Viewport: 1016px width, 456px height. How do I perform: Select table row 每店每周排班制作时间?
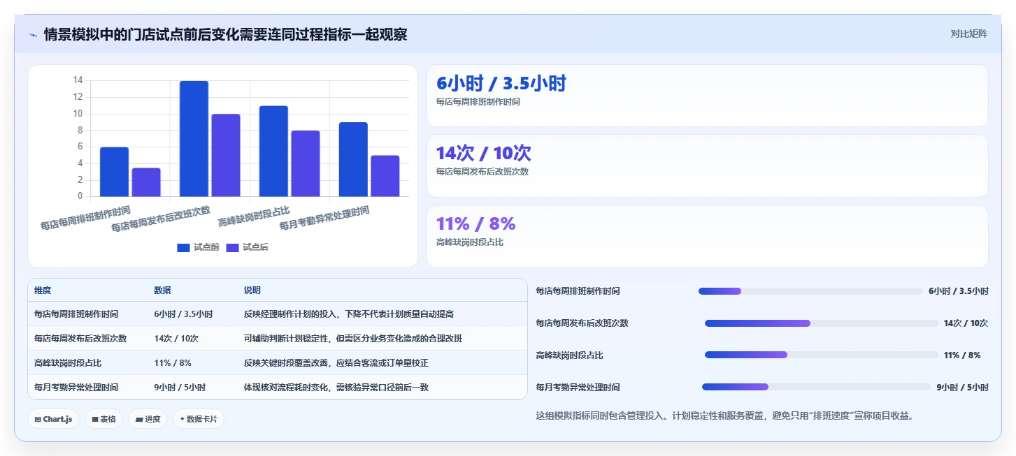click(277, 314)
